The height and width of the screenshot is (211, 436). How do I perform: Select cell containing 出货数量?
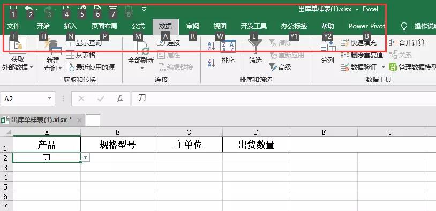coord(256,144)
